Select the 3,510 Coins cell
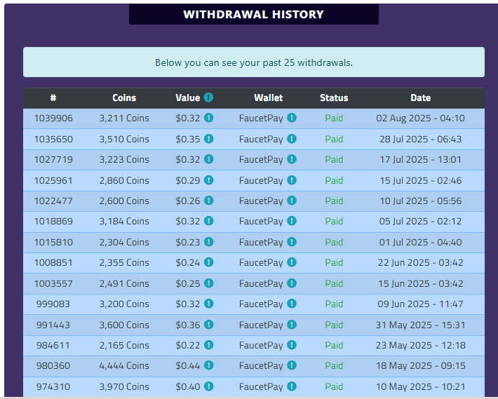 (x=124, y=140)
